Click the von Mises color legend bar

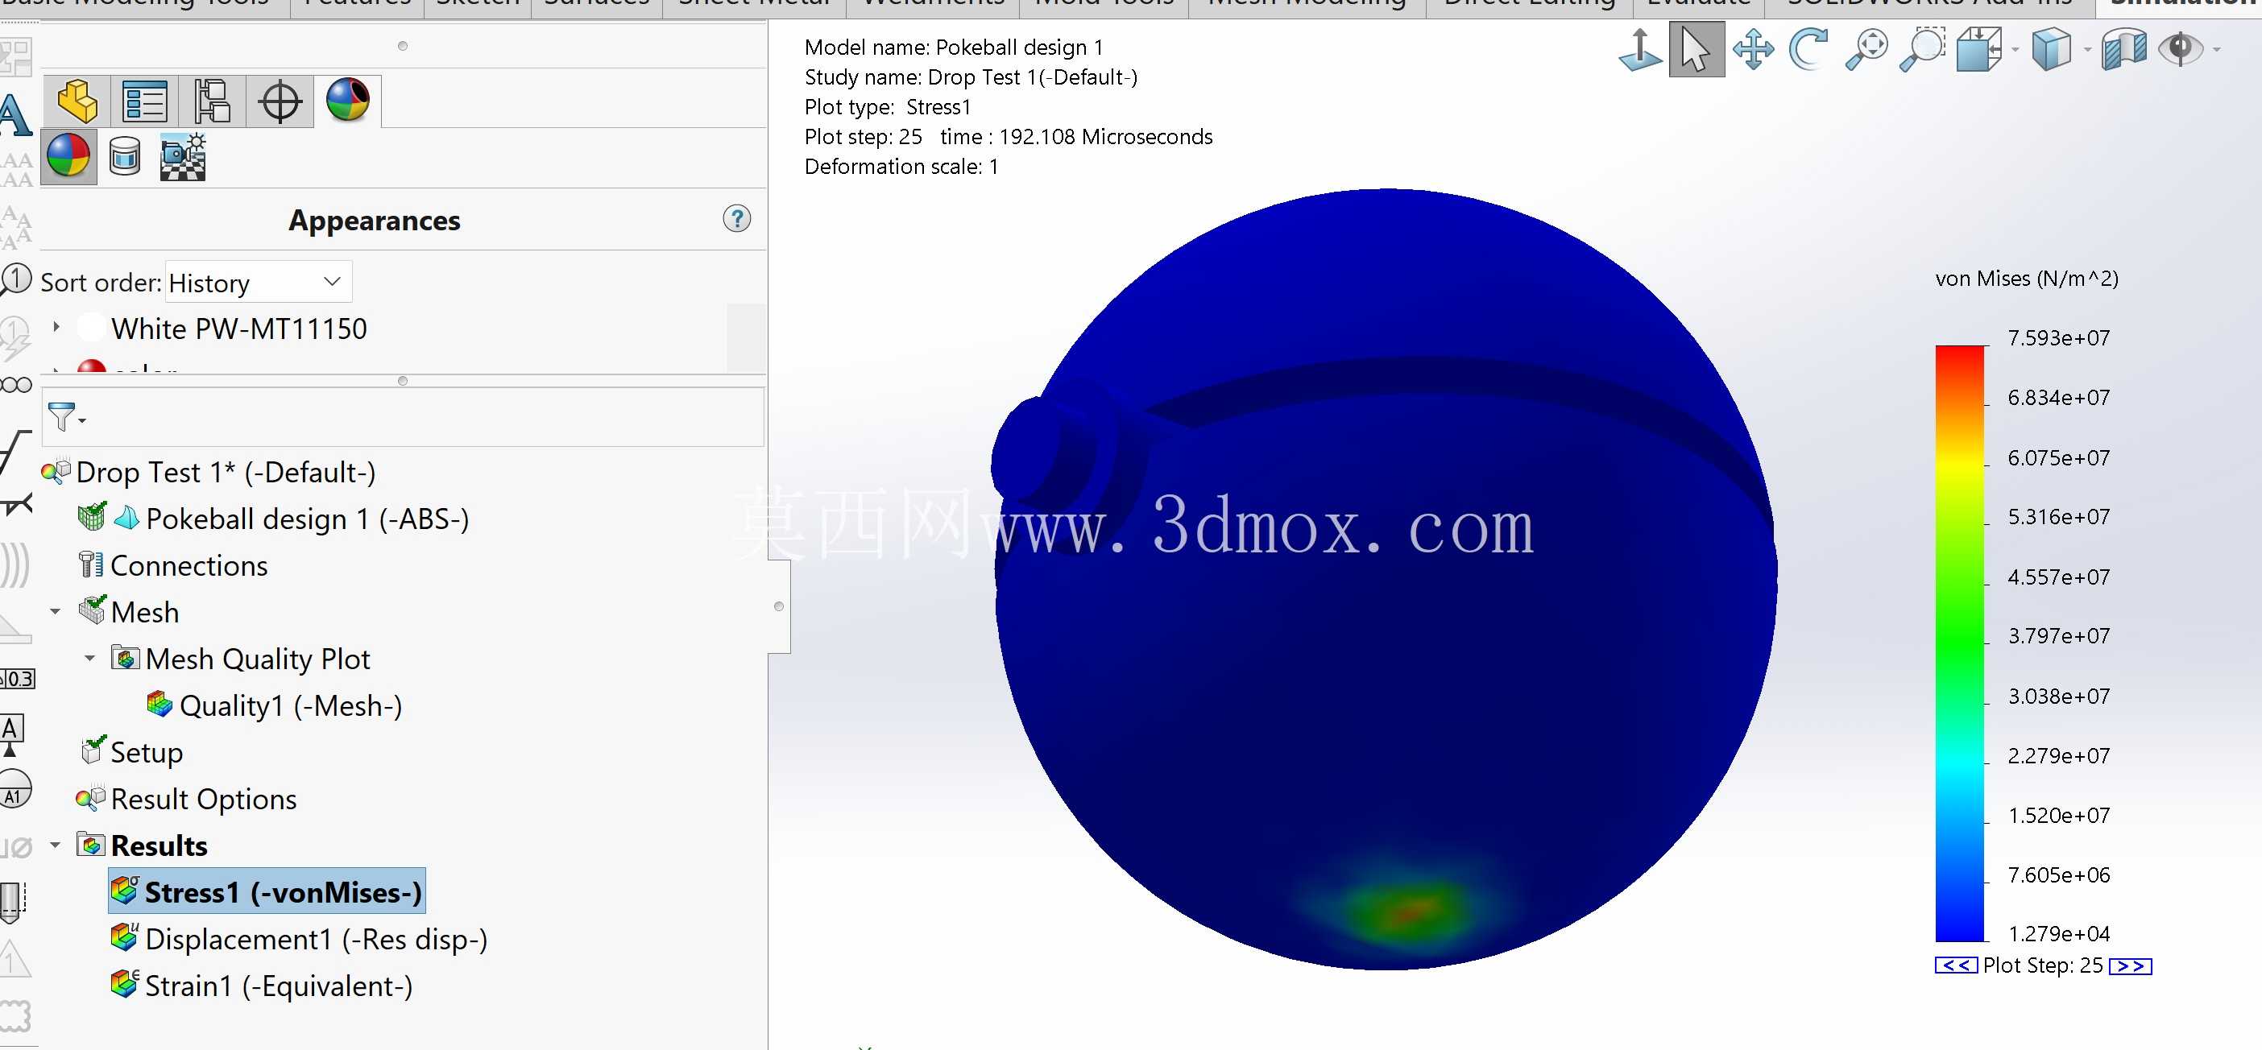(x=1959, y=643)
